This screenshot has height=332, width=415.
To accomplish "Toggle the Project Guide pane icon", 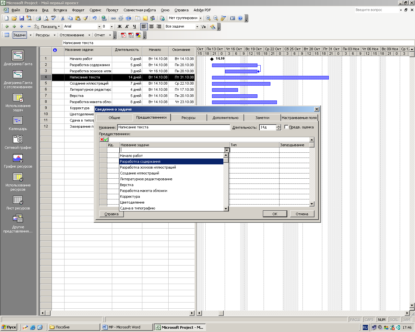I will pos(7,35).
